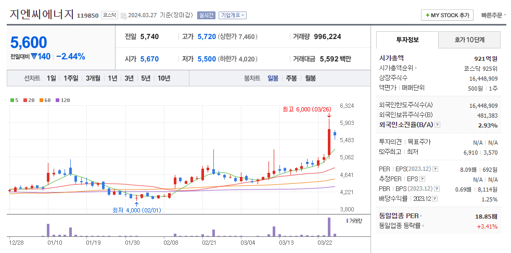This screenshot has width=511, height=253.
Task: Switch to the 호가10단계 tab
Action: pos(469,40)
